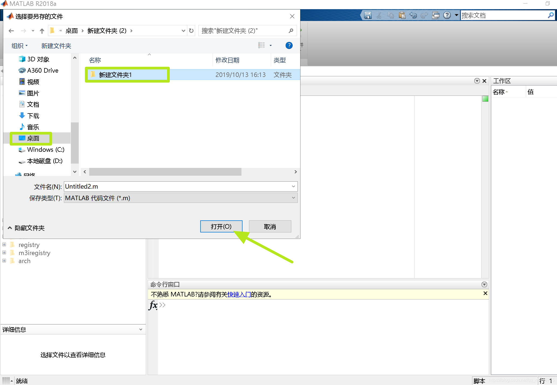Click the MATLAB Help question mark icon
557x385 pixels.
[447, 15]
